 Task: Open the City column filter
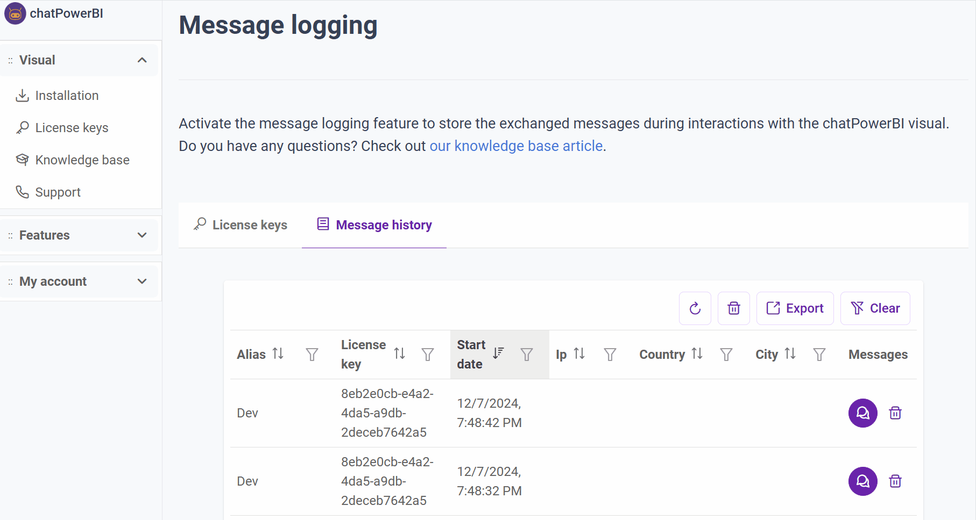[x=819, y=355]
